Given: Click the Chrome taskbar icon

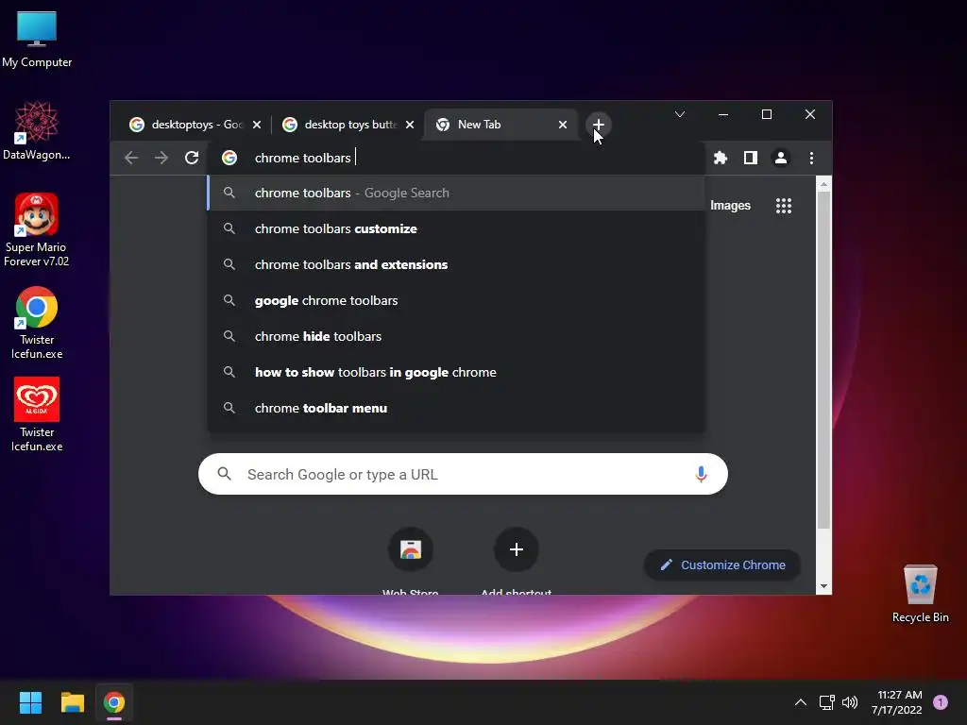Looking at the screenshot, I should 114,702.
